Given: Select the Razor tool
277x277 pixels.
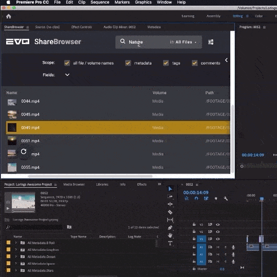Looking at the screenshot, I should pos(170,212).
